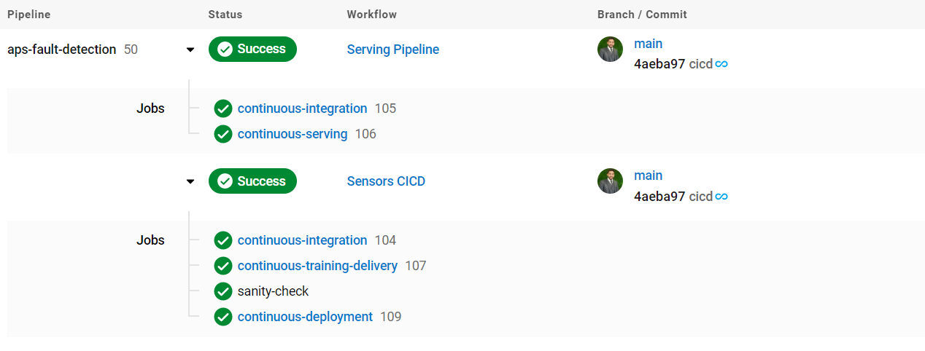Open the continuous-training-delivery job
This screenshot has width=925, height=351.
[x=317, y=266]
